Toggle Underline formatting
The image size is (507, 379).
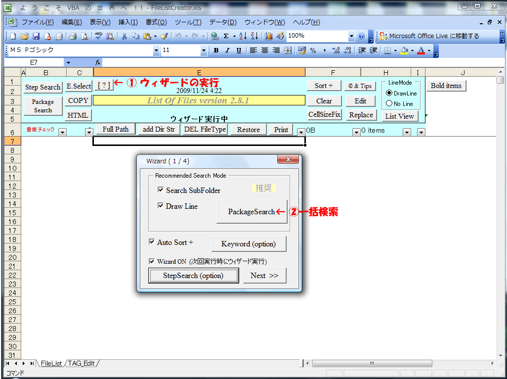click(239, 50)
